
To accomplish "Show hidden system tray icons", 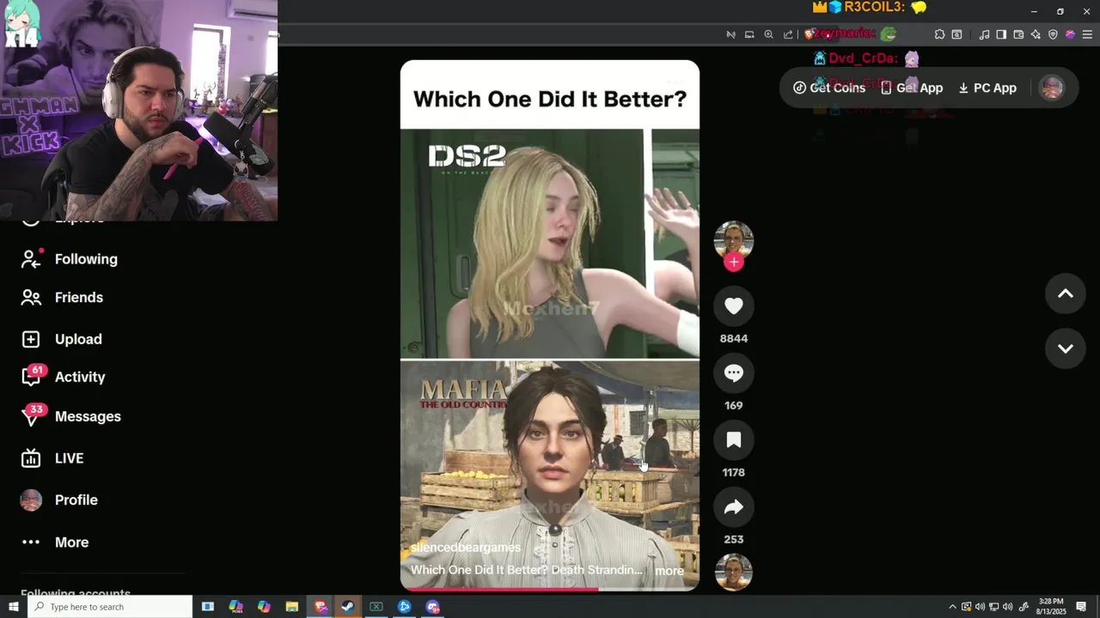I will point(952,607).
